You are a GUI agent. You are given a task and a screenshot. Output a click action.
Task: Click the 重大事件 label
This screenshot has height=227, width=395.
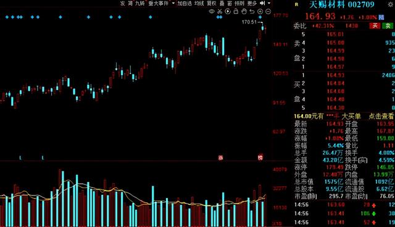159,3
